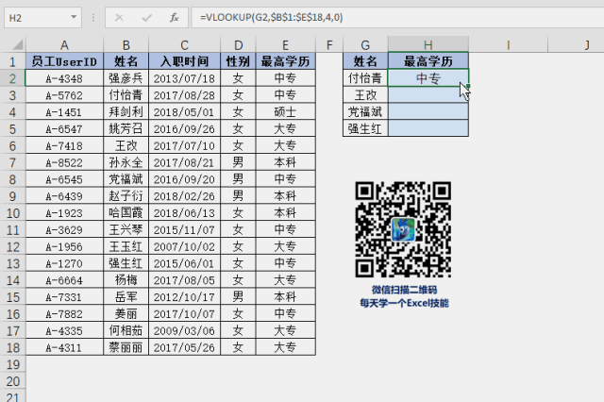
Task: Click date cell 2013/07/18
Action: click(184, 78)
